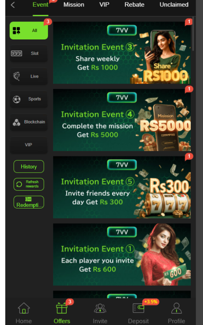
Task: Open reward History
Action: tap(29, 167)
